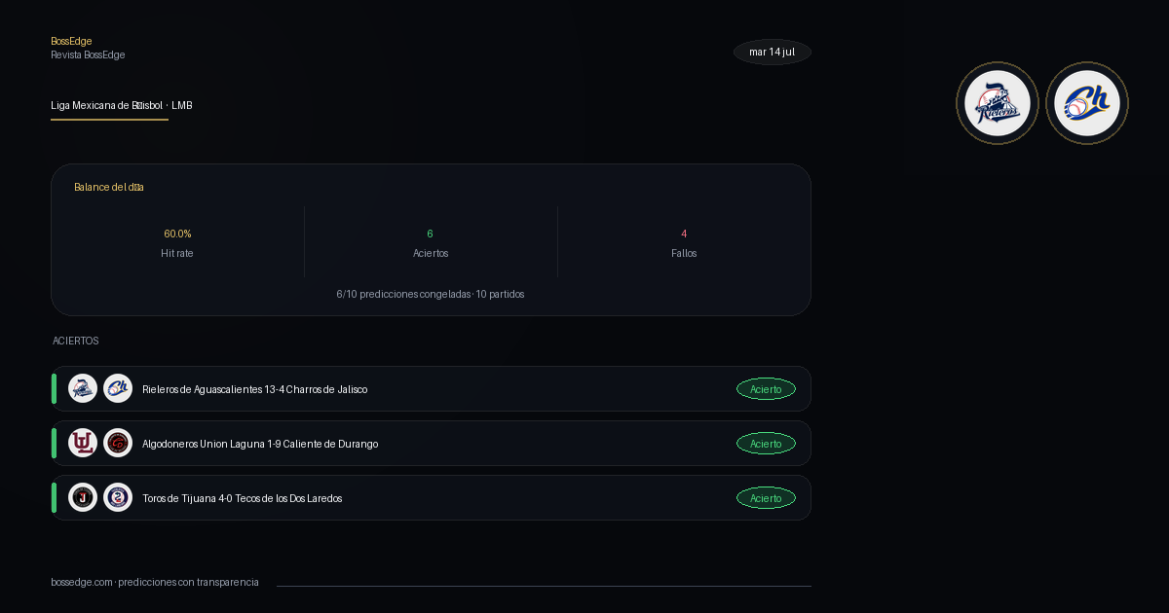This screenshot has height=613, width=1169.
Task: Click the Fallos stat label
Action: [x=684, y=253]
